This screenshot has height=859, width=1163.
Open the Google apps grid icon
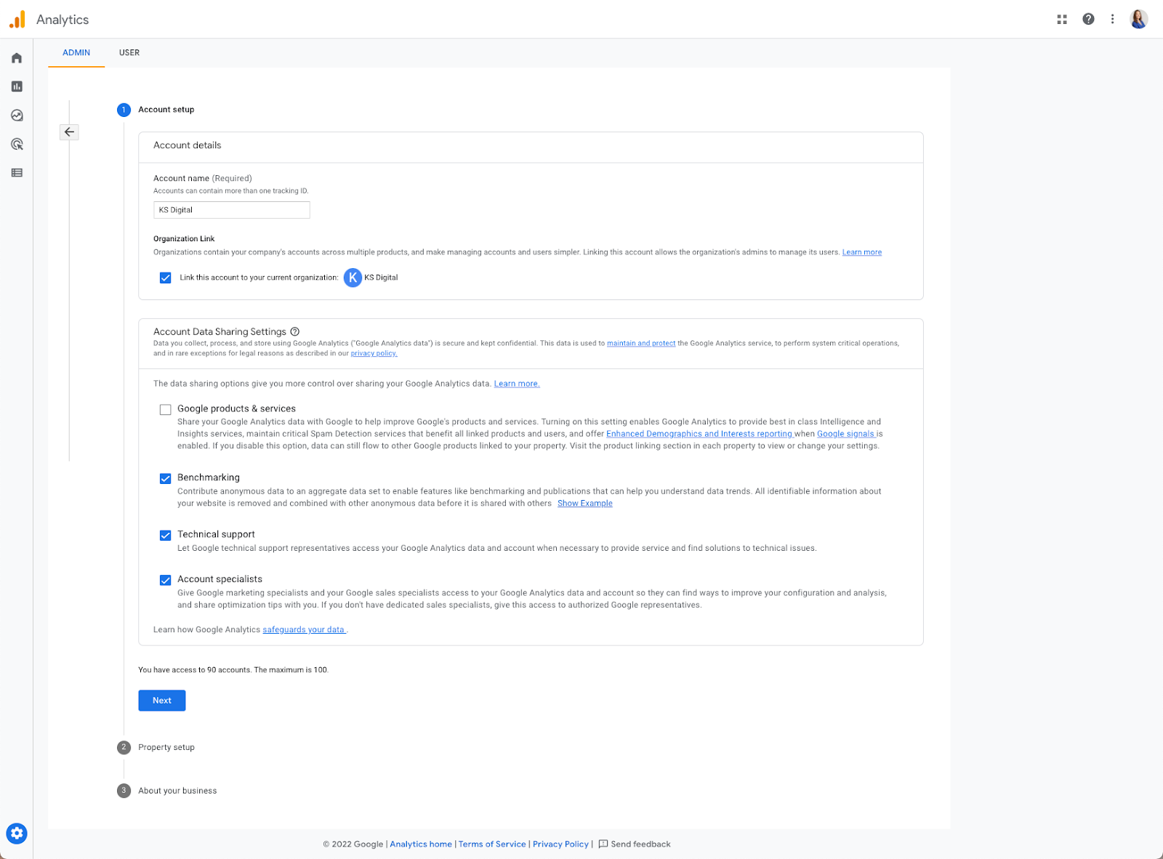click(1062, 20)
